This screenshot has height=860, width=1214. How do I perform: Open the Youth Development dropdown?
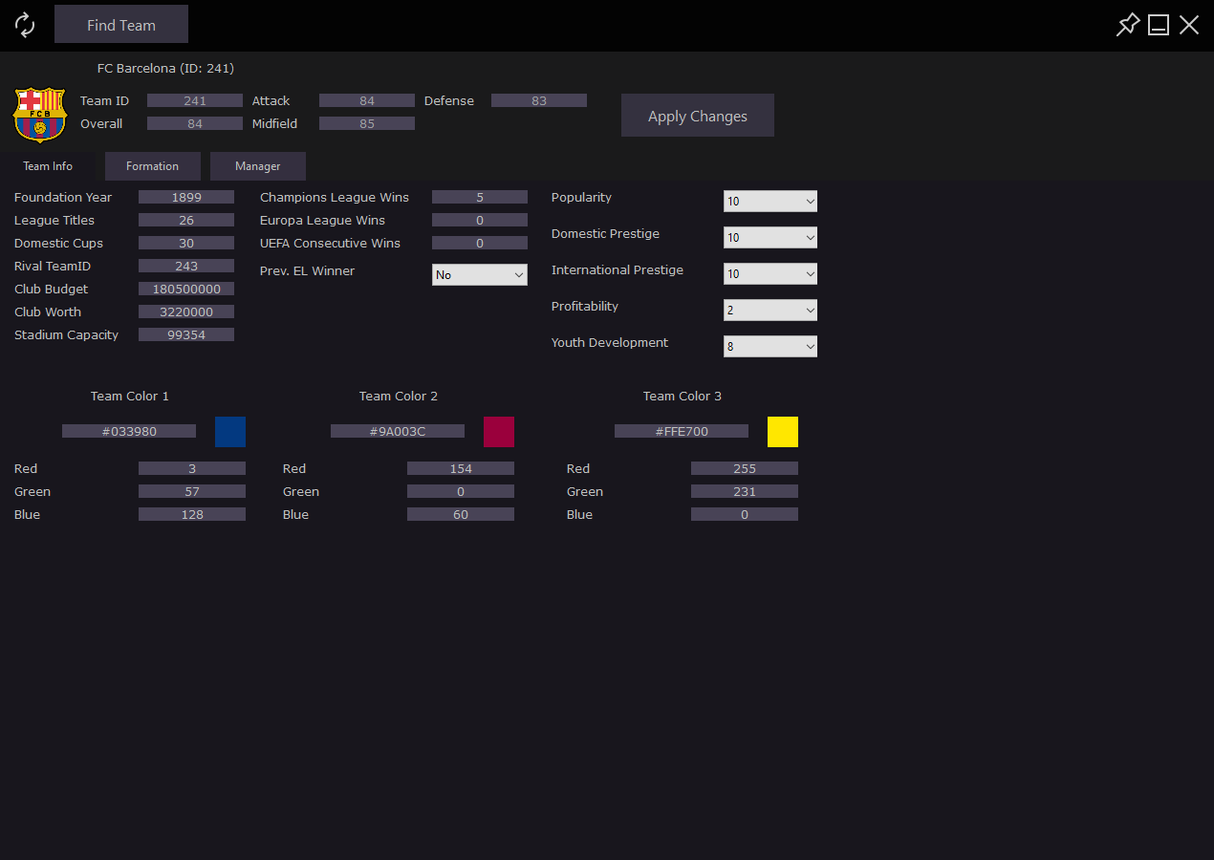770,346
